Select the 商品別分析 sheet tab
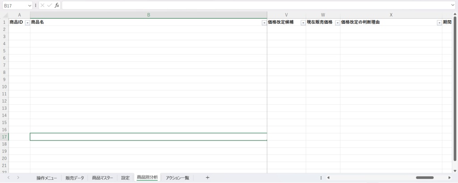 147,178
